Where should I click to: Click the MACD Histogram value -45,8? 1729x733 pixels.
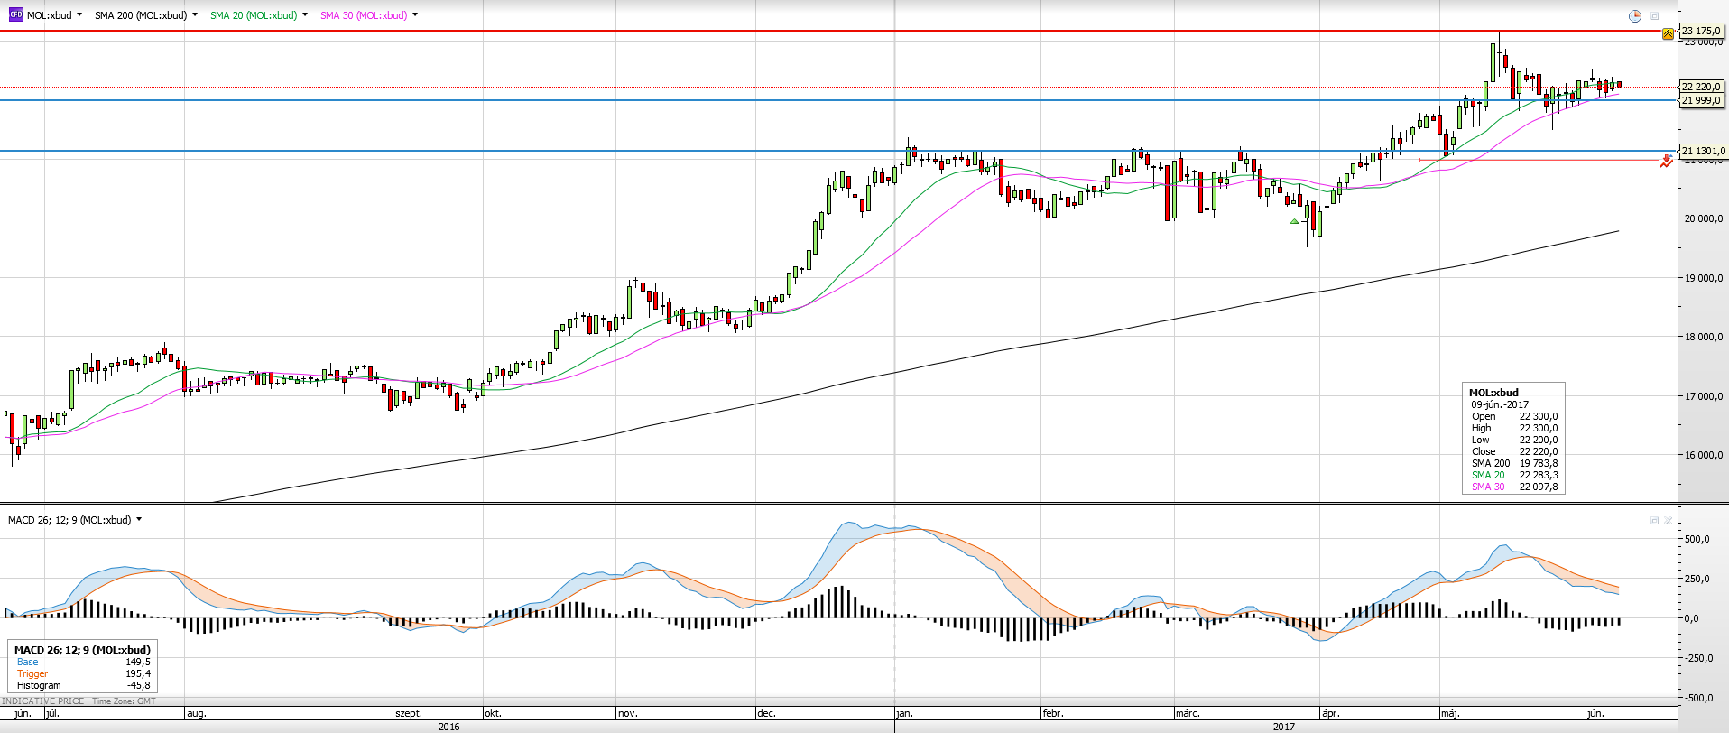coord(138,685)
